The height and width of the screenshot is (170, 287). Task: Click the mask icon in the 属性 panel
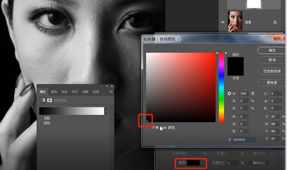49,100
